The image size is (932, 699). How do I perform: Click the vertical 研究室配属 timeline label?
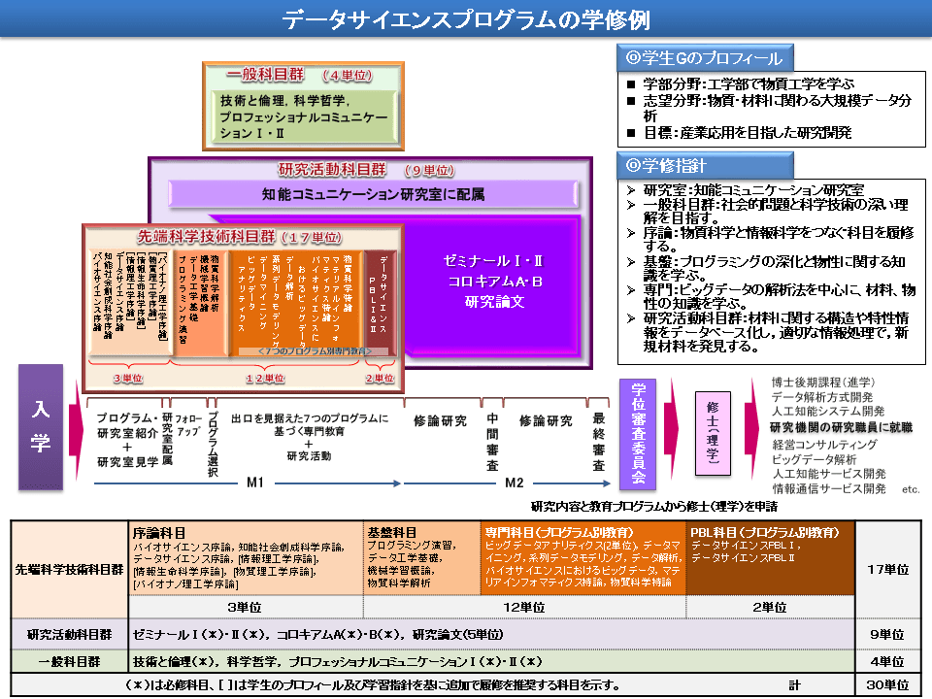click(167, 439)
